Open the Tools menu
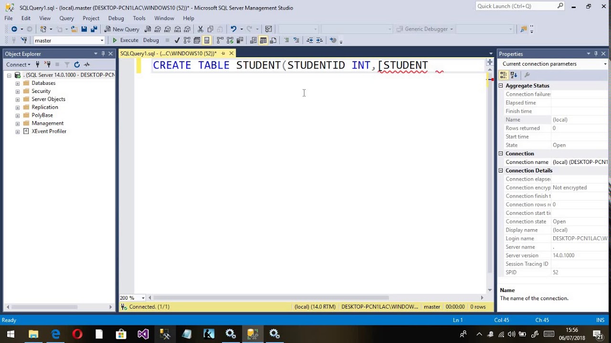Screen dimensions: 611x343 pos(139,18)
